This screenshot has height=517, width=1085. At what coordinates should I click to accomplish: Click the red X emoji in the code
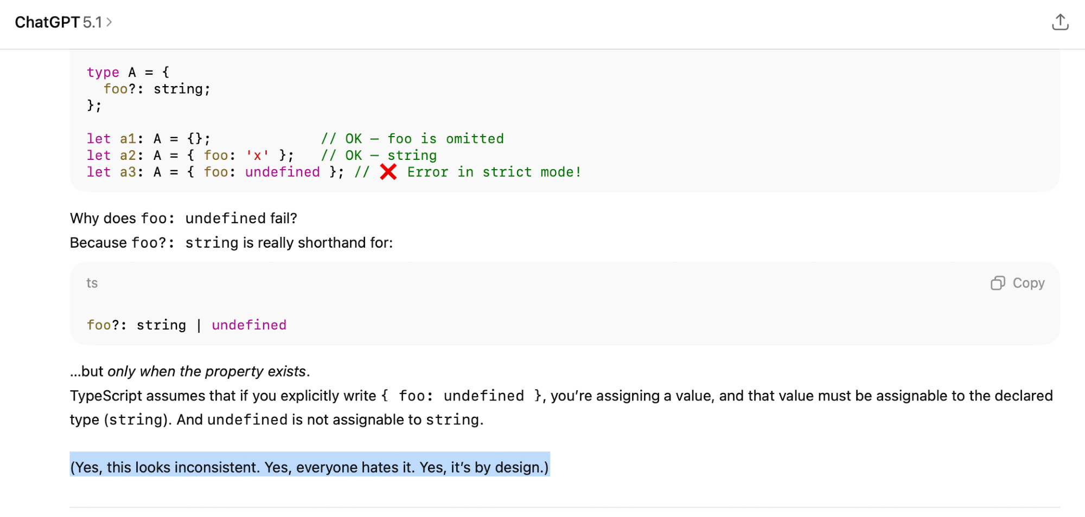click(388, 172)
